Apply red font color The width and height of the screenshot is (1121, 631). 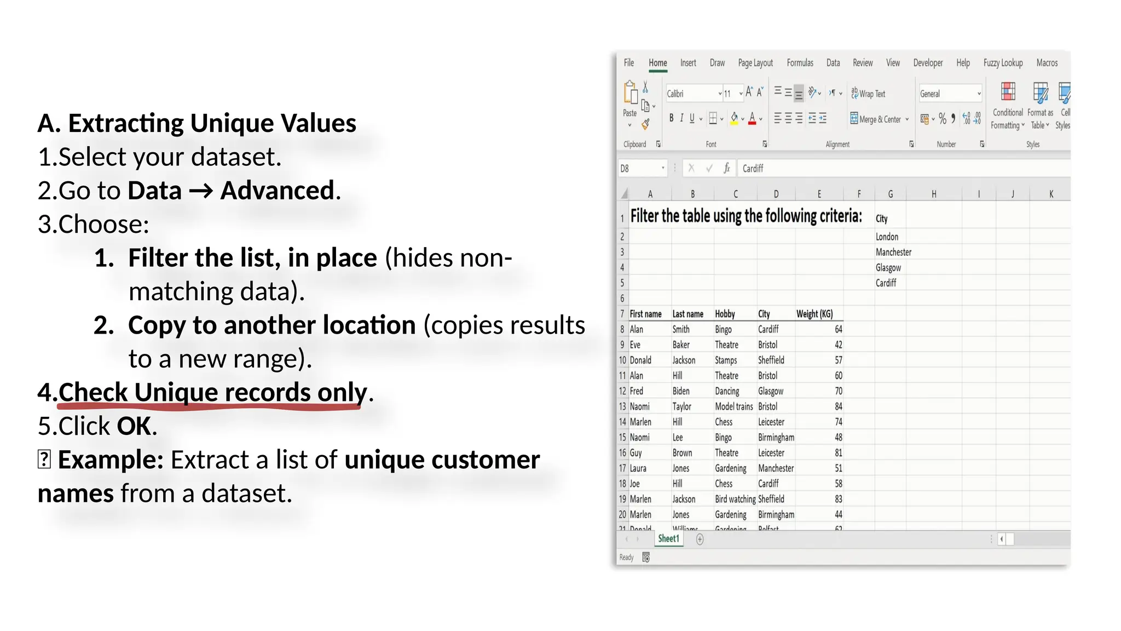point(752,118)
